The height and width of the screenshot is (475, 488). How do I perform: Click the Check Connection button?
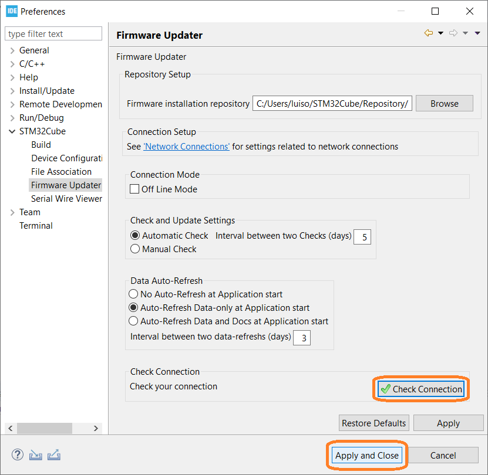421,389
